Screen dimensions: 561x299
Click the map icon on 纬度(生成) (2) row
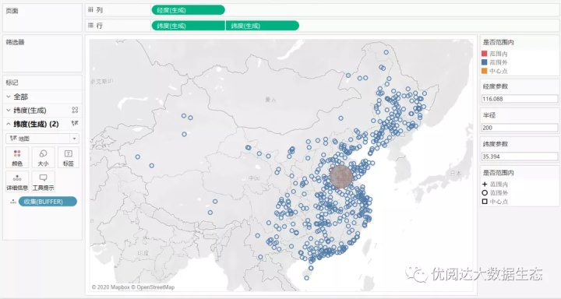pyautogui.click(x=75, y=124)
